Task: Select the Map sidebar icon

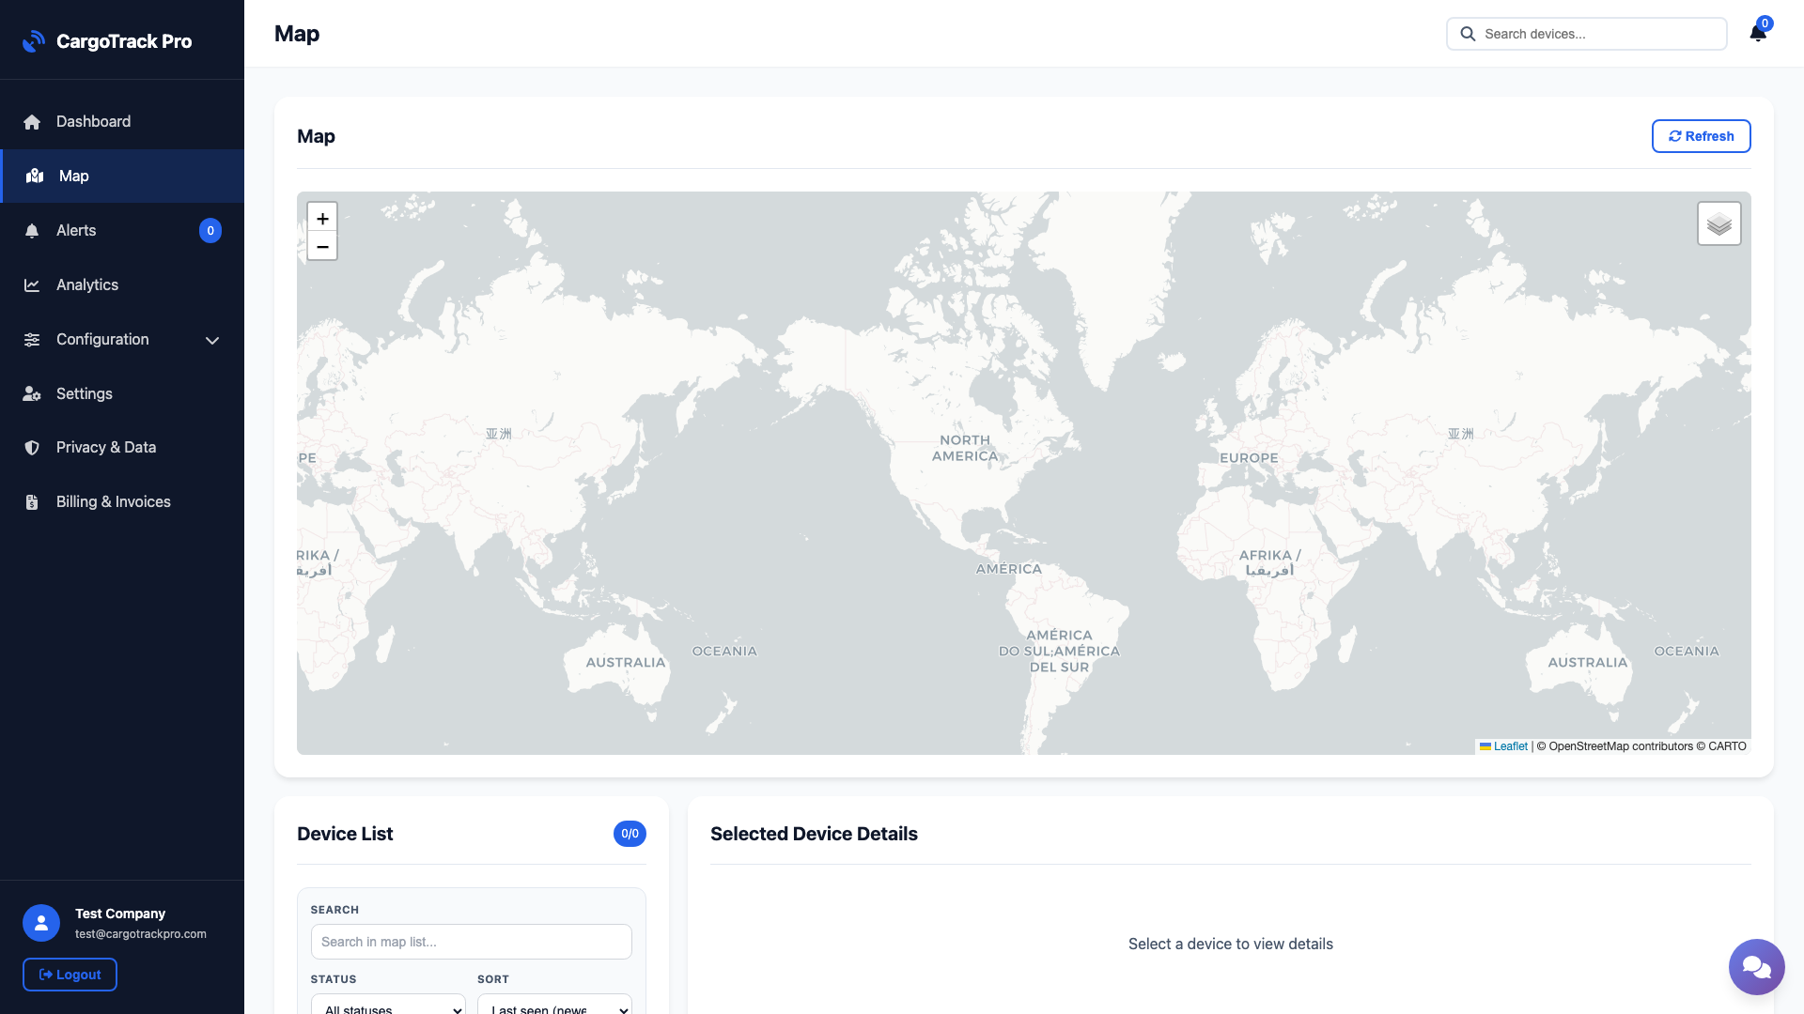Action: [34, 176]
